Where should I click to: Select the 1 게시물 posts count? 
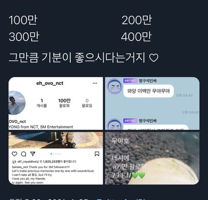pos(42,103)
